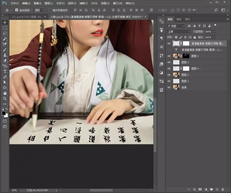Toggle the layer filter switch
This screenshot has height=193, width=231.
pyautogui.click(x=215, y=26)
